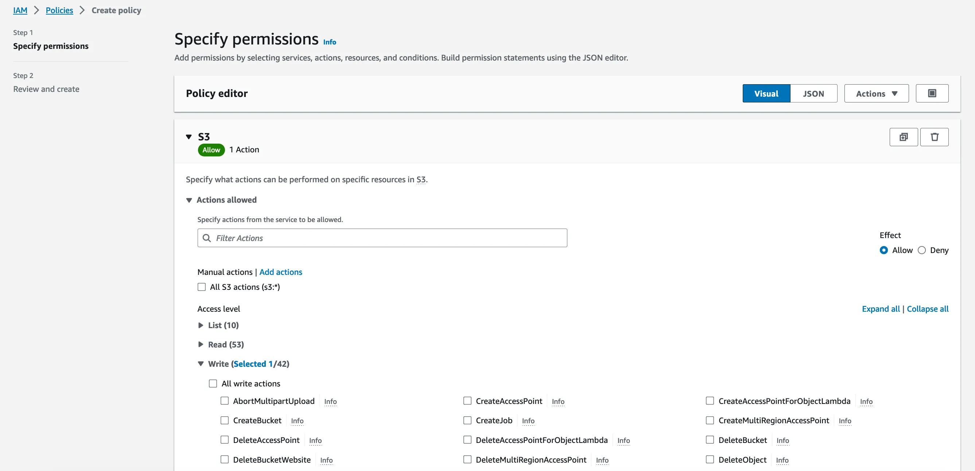975x471 pixels.
Task: Open Info for AbortMultipartUpload
Action: (x=330, y=401)
